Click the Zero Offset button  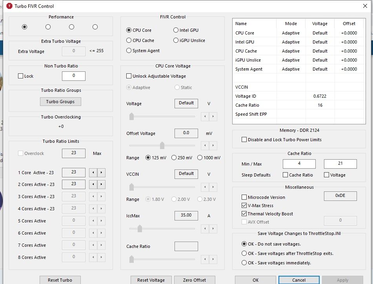[195, 280]
